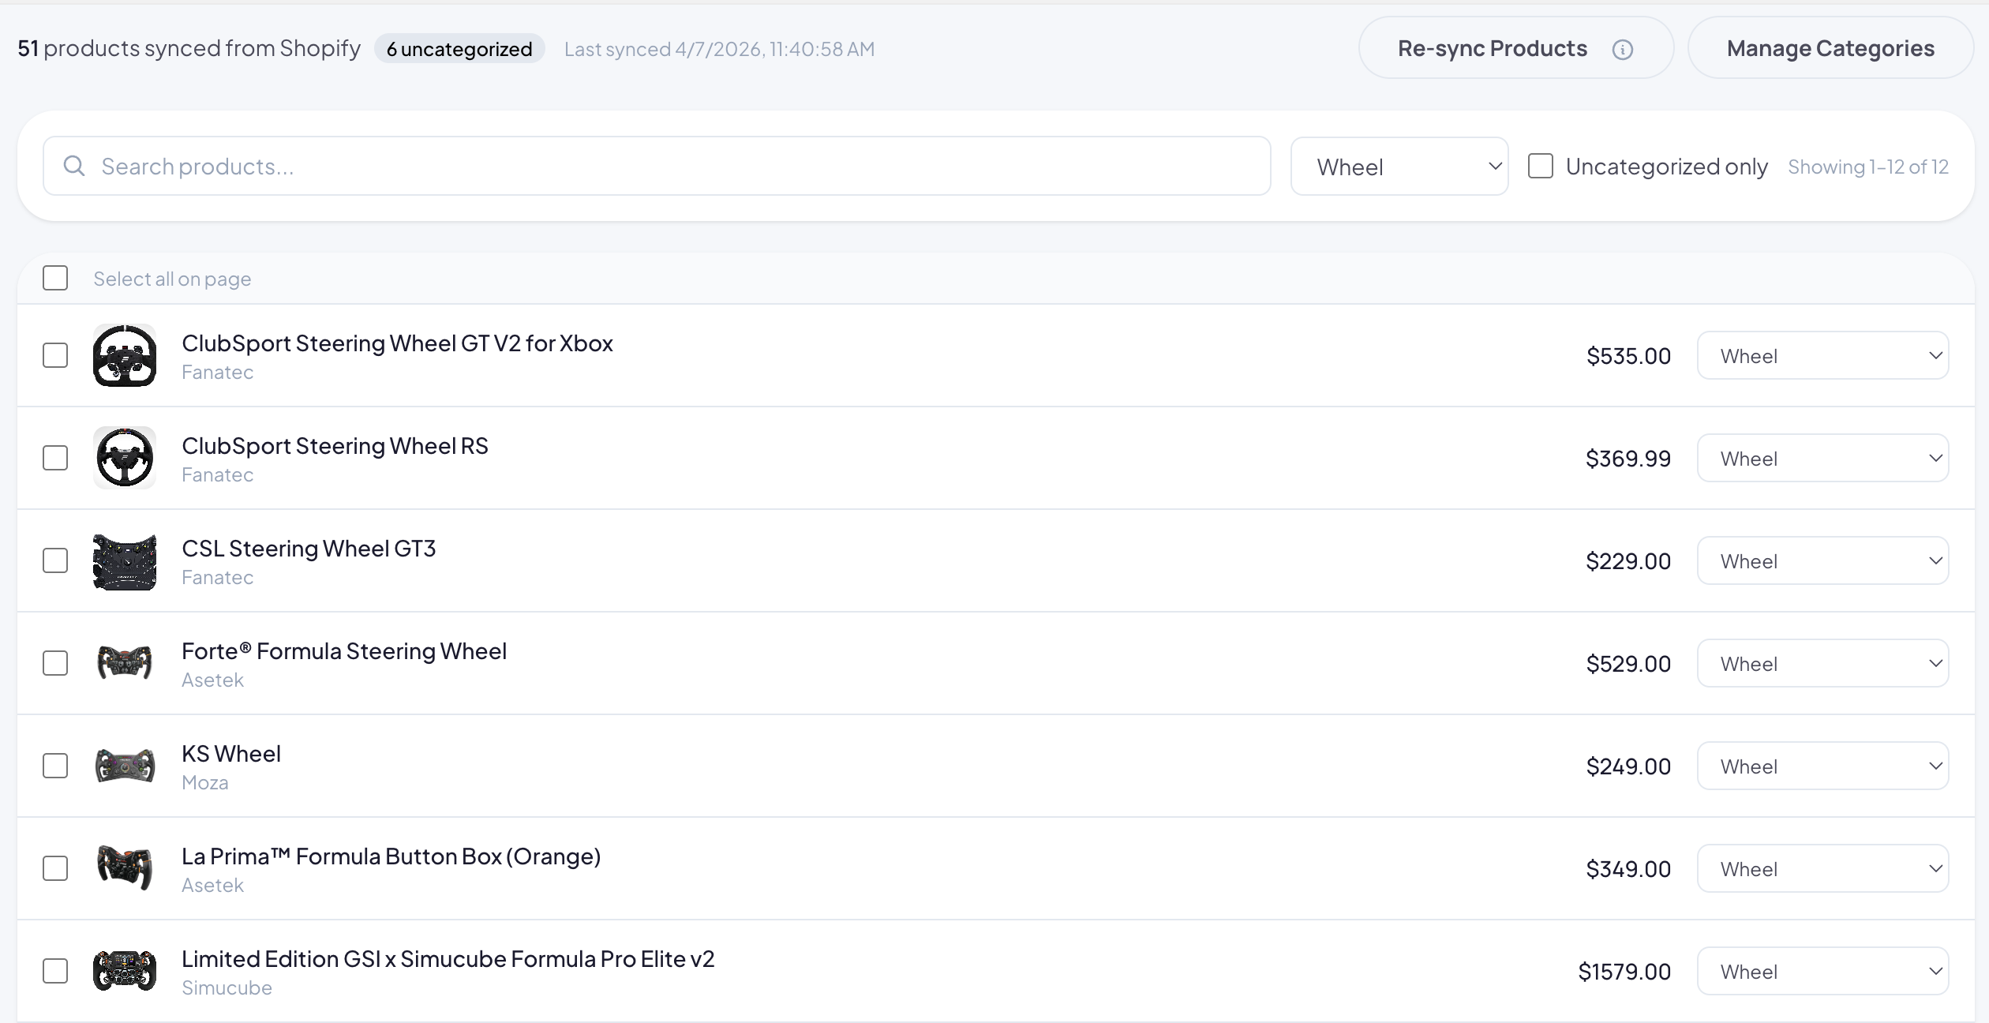Viewport: 1989px width, 1023px height.
Task: Select the Limited Edition GSI Simucube checkbox
Action: [x=55, y=971]
